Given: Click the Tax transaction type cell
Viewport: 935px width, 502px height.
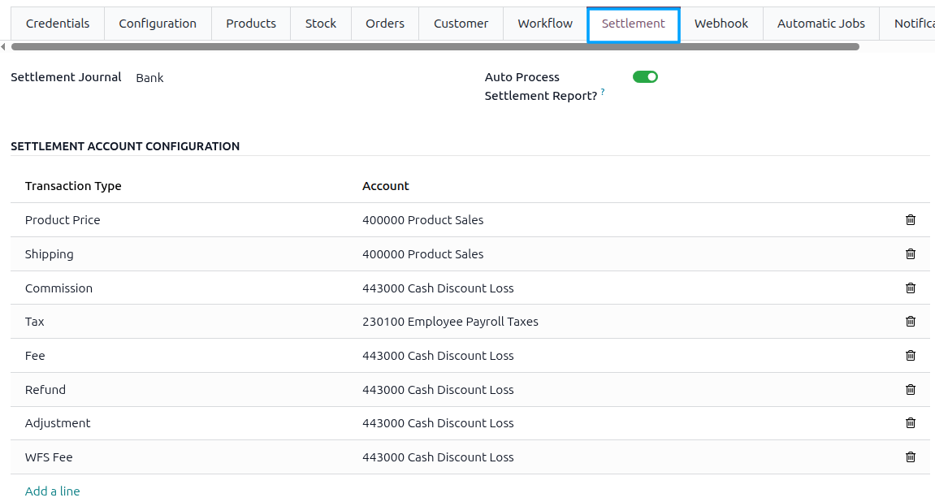Looking at the screenshot, I should [x=35, y=322].
